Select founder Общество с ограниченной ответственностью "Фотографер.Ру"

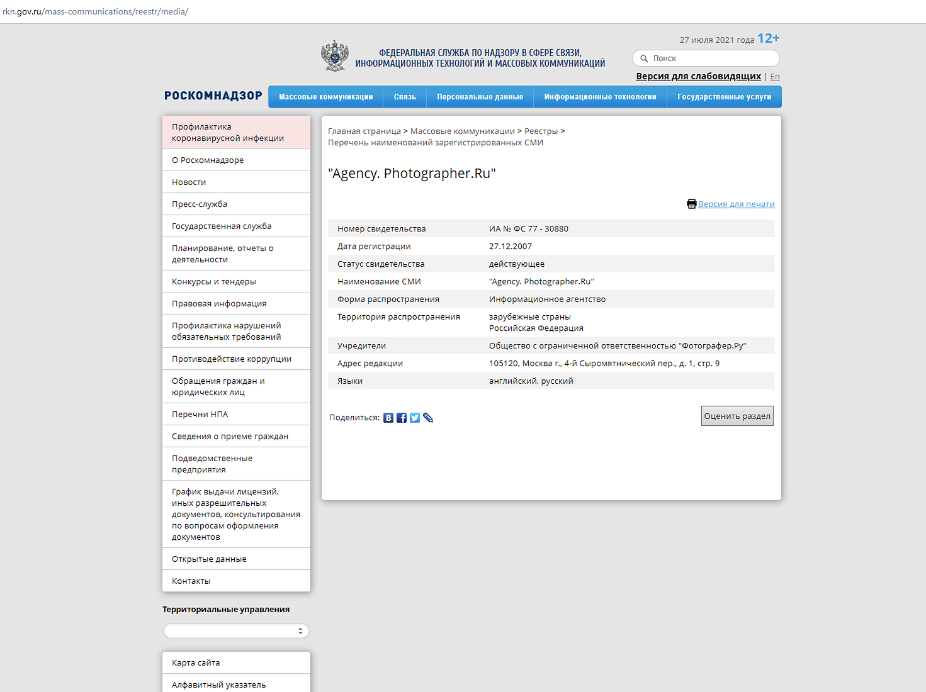coord(618,345)
